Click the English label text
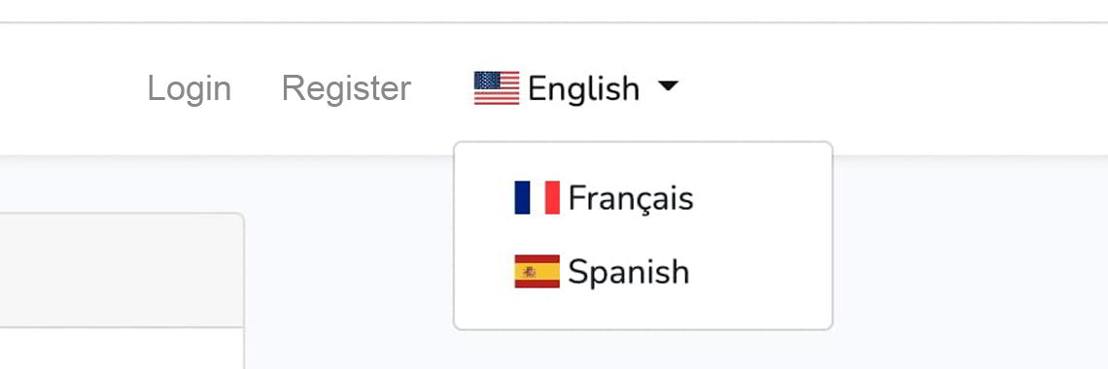1108x369 pixels. [x=584, y=89]
